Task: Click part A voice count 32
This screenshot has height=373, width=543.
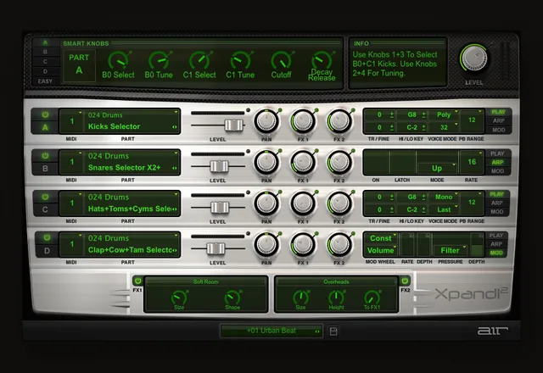Action: click(x=445, y=127)
